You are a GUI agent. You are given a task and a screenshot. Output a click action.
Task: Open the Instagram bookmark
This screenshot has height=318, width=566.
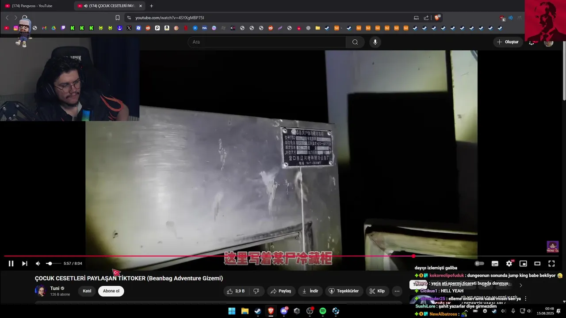16,28
